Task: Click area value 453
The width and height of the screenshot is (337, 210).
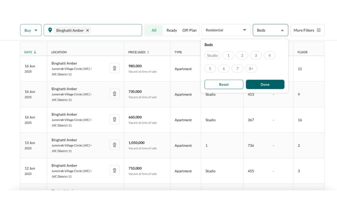Action: click(x=251, y=94)
